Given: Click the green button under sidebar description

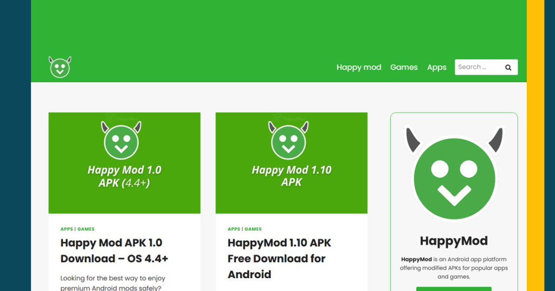Looking at the screenshot, I should point(454,289).
